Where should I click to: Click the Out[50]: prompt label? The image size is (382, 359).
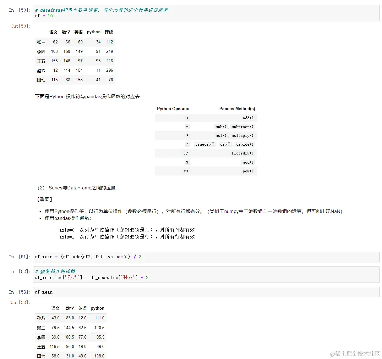coord(21,26)
